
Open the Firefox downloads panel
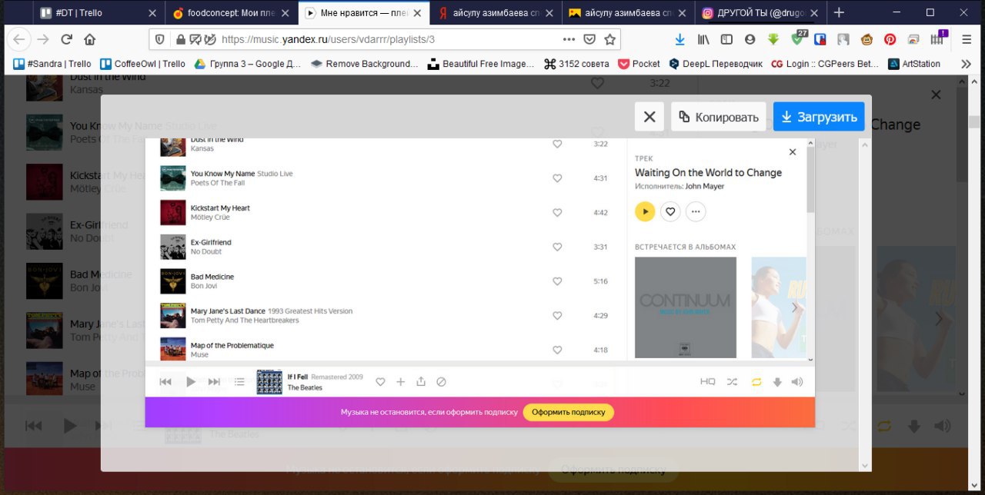[x=679, y=39]
